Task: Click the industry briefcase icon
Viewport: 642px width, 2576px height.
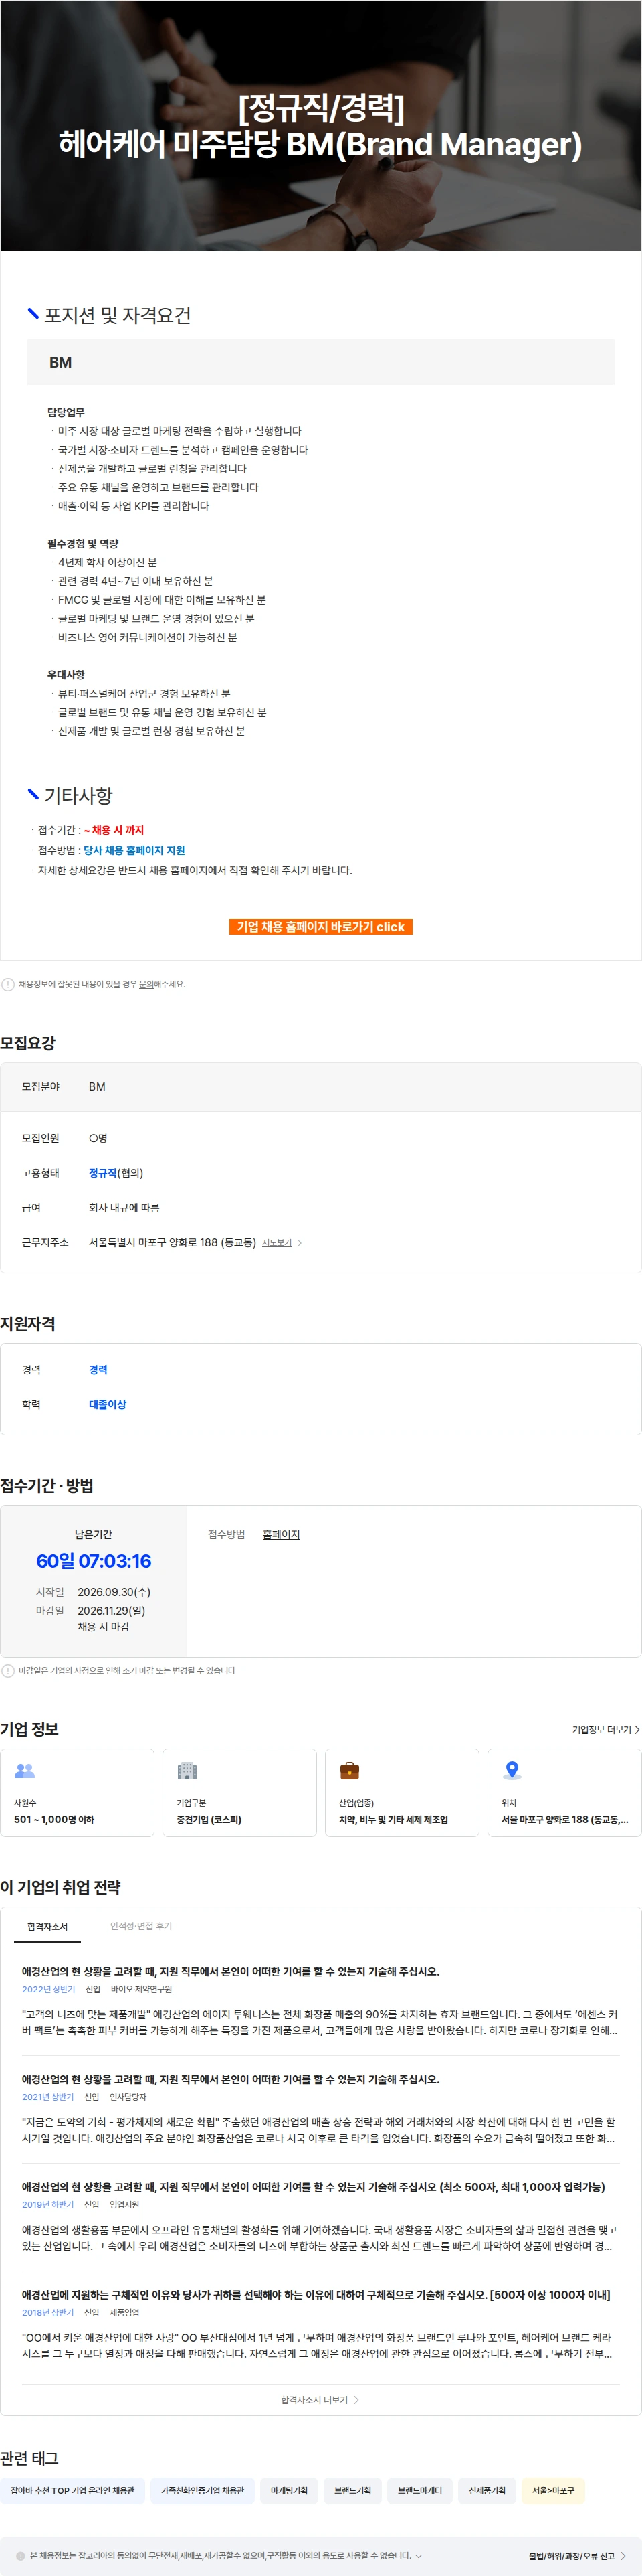Action: coord(350,1771)
